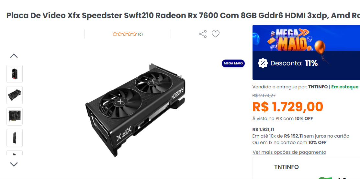This screenshot has height=179, width=360.
Task: Click the share icon
Action: pos(203,34)
